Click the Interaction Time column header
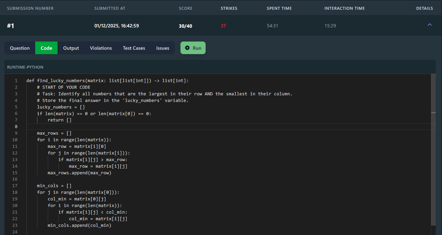The height and width of the screenshot is (235, 442). tap(345, 8)
